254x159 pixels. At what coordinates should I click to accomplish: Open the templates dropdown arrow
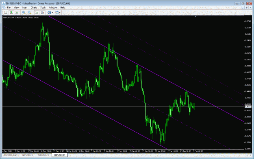(60, 13)
